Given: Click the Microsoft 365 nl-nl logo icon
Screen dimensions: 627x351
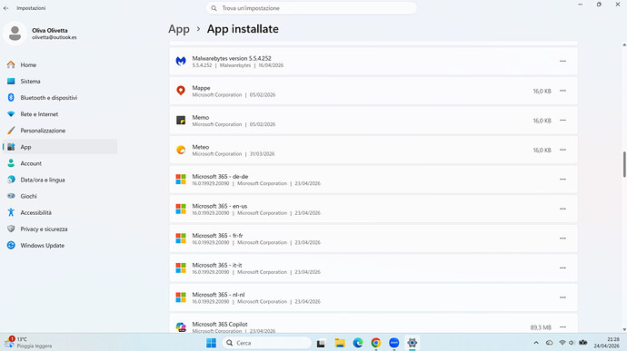Looking at the screenshot, I should tap(181, 297).
